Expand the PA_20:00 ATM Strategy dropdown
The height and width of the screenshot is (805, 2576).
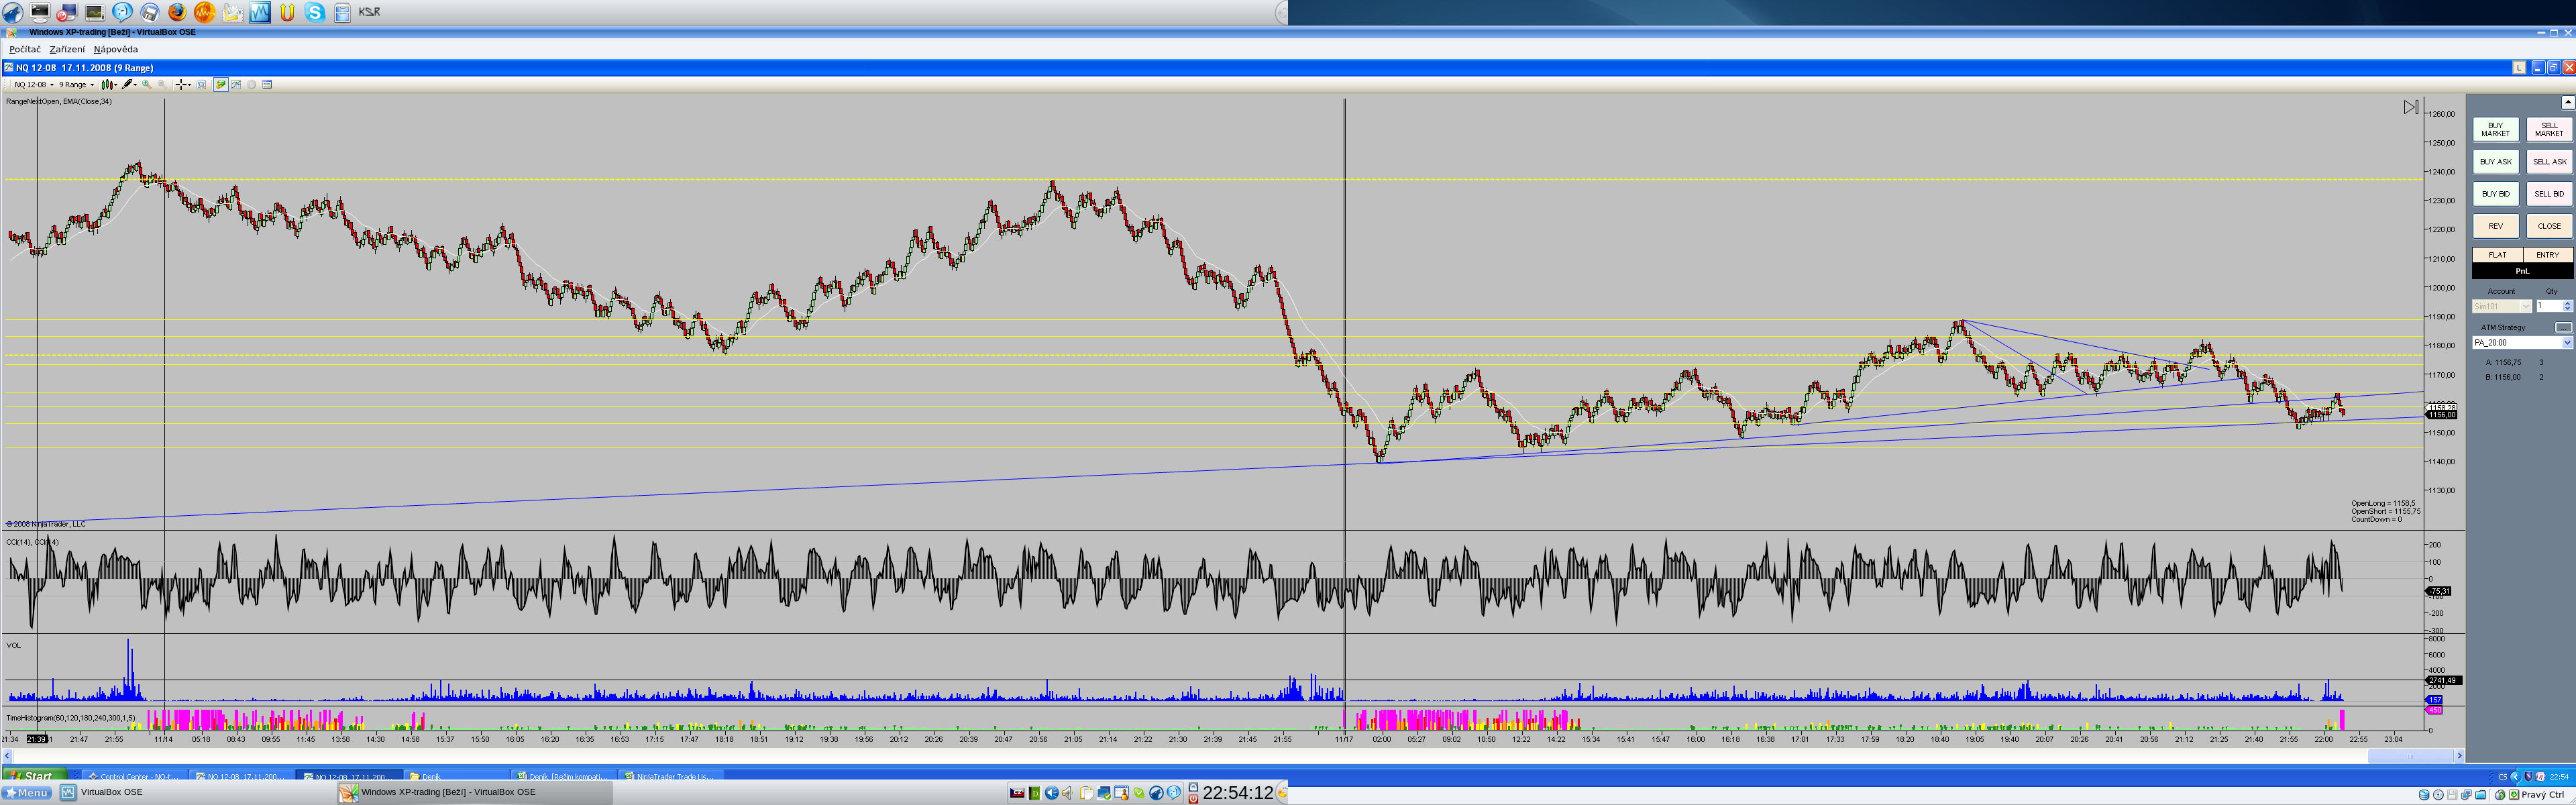click(2566, 342)
